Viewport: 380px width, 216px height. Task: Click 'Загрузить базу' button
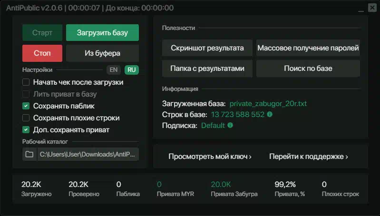(x=102, y=32)
